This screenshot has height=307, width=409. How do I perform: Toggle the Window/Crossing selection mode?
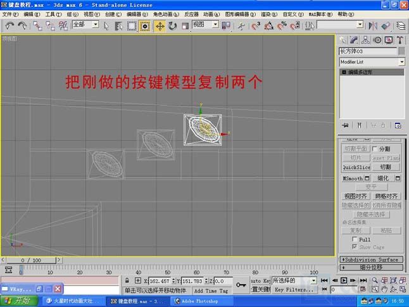[x=145, y=26]
